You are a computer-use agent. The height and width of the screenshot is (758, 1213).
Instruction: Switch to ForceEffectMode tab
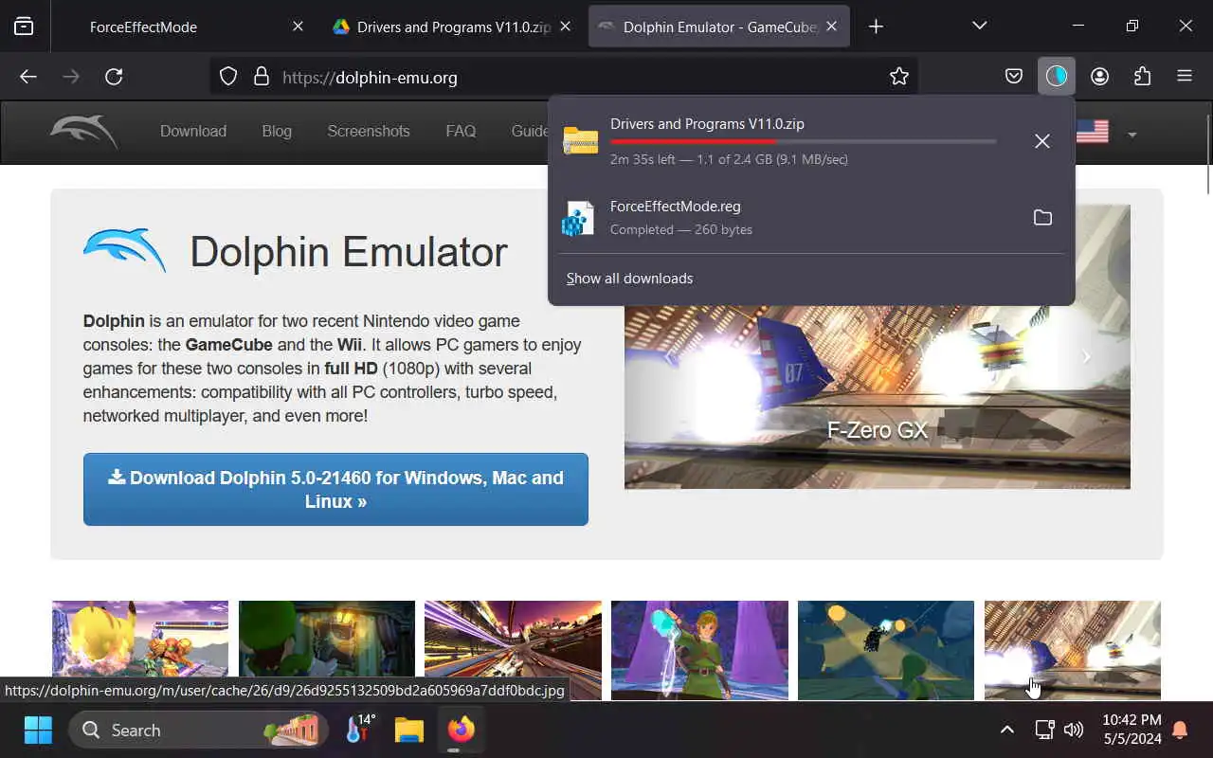tap(186, 27)
